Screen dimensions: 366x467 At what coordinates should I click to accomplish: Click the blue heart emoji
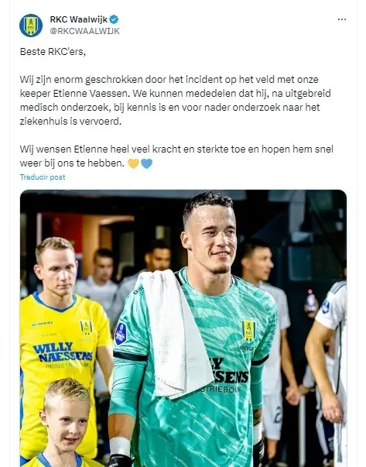point(147,163)
